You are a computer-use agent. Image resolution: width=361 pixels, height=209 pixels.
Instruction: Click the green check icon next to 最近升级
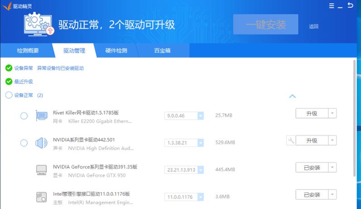[9, 82]
